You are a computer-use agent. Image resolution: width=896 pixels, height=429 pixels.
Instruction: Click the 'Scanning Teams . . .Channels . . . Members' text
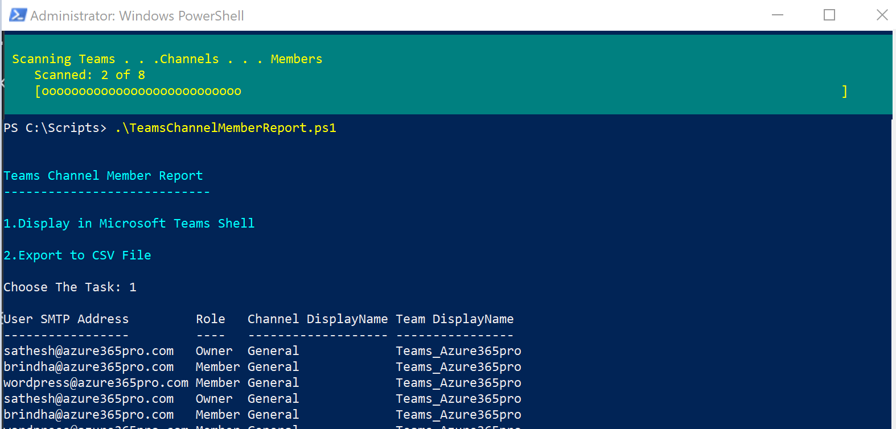(x=167, y=59)
